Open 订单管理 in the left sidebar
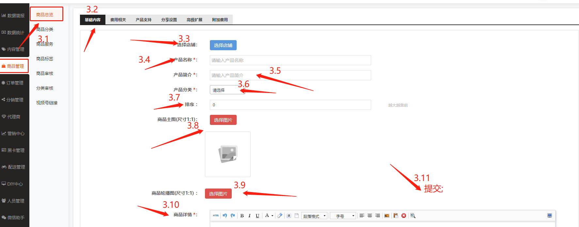 [x=15, y=83]
